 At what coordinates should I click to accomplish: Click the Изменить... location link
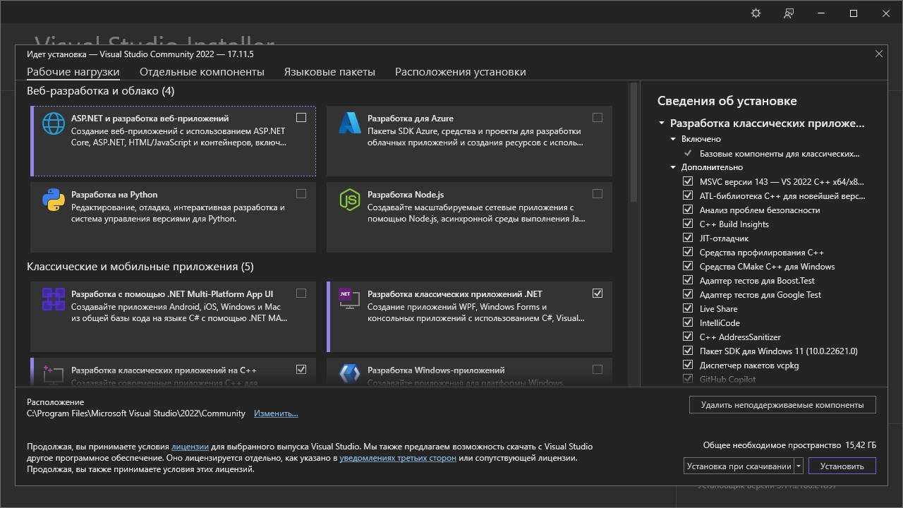tap(276, 413)
